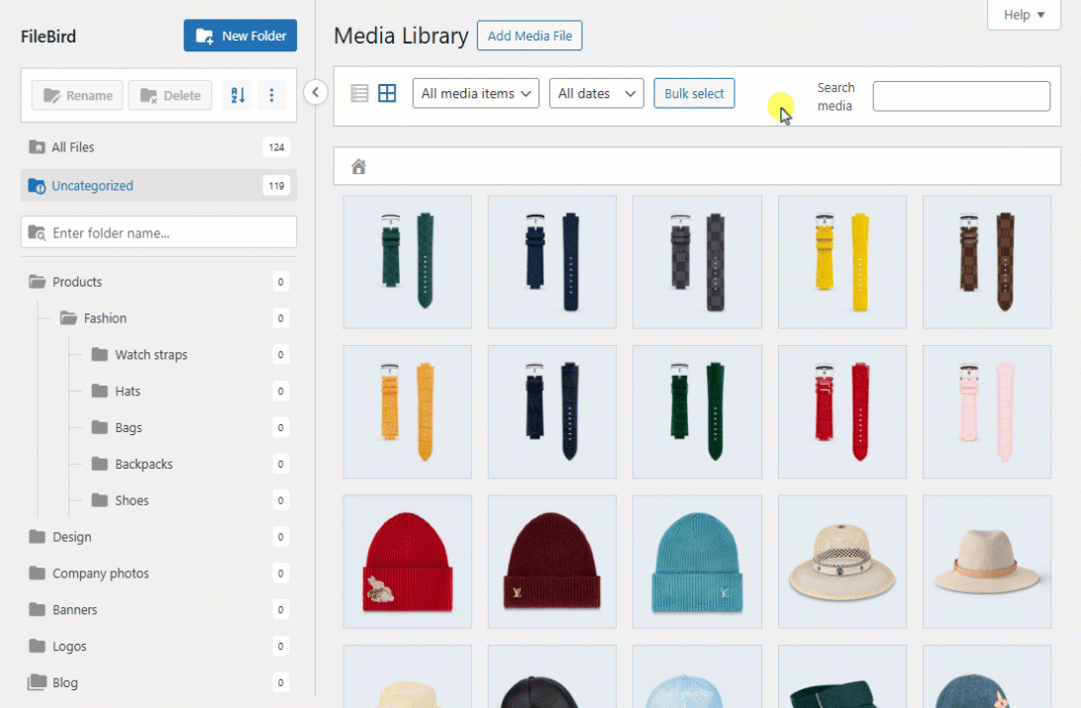1081x708 pixels.
Task: Open the FileBird more options menu
Action: 271,95
